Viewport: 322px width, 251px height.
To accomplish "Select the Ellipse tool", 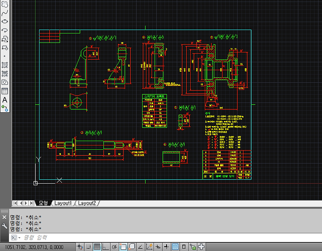I will (x=5, y=21).
